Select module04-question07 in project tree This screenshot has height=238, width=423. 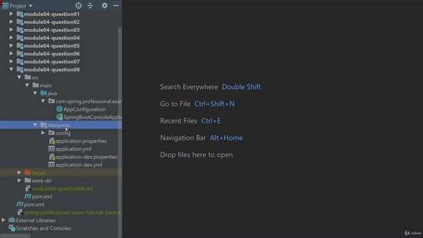[52, 61]
